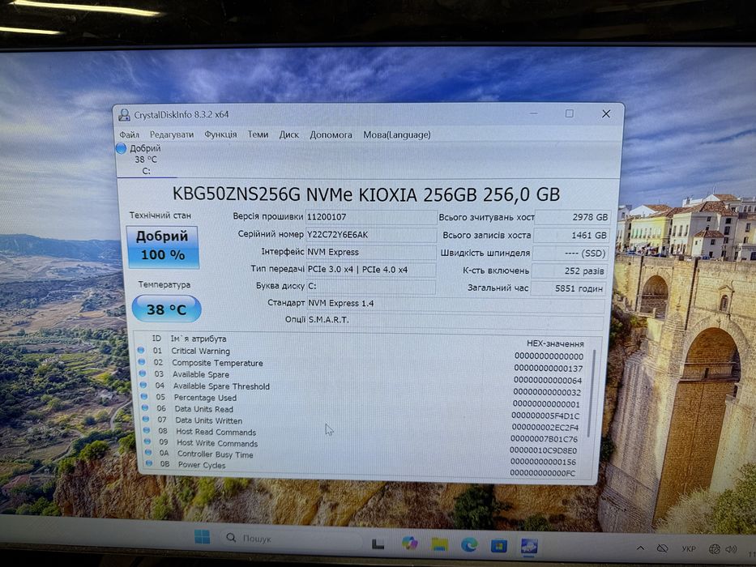
Task: Select the C: disk status tab
Action: 146,160
